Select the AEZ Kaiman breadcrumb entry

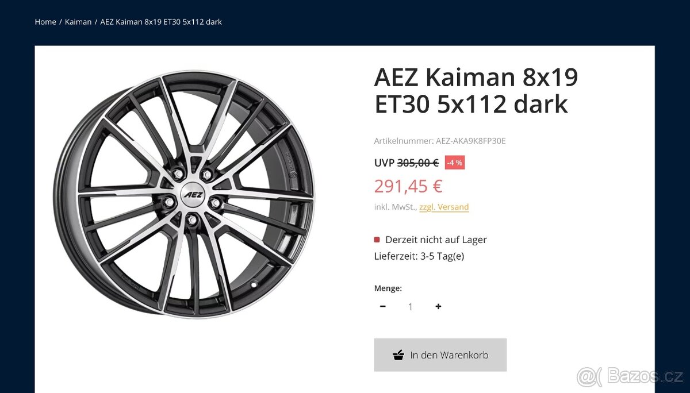[x=160, y=21]
